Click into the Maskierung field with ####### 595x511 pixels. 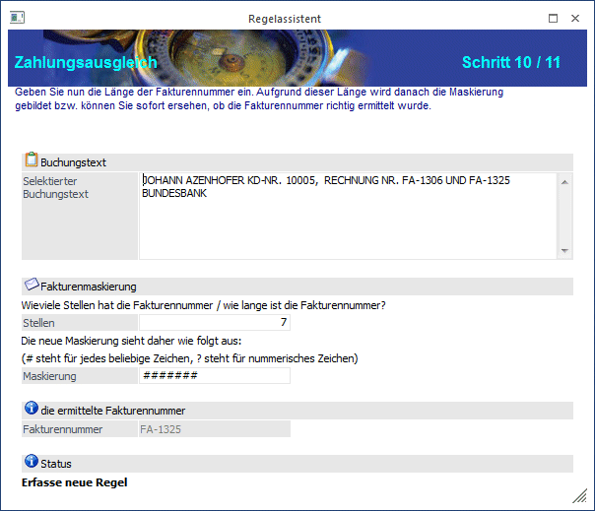point(215,375)
